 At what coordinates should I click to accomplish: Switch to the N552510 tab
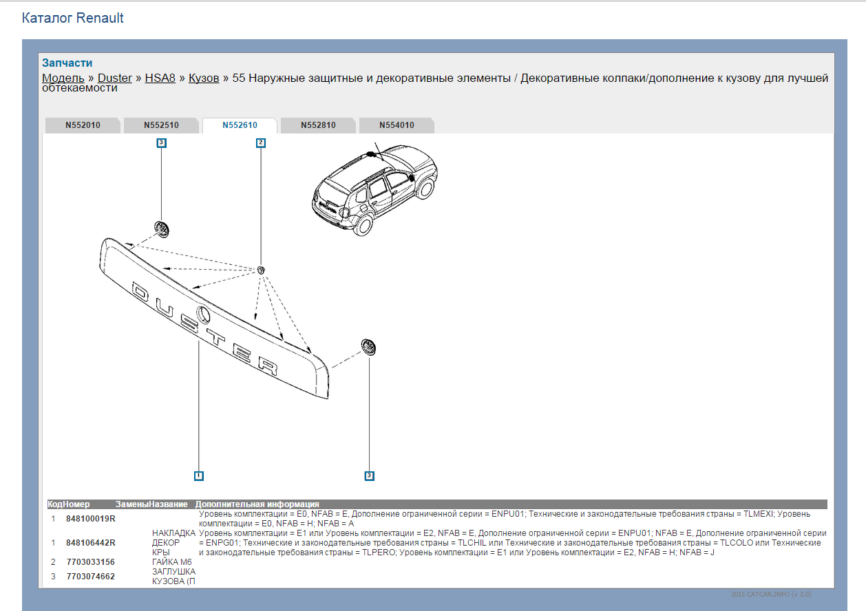click(x=161, y=125)
